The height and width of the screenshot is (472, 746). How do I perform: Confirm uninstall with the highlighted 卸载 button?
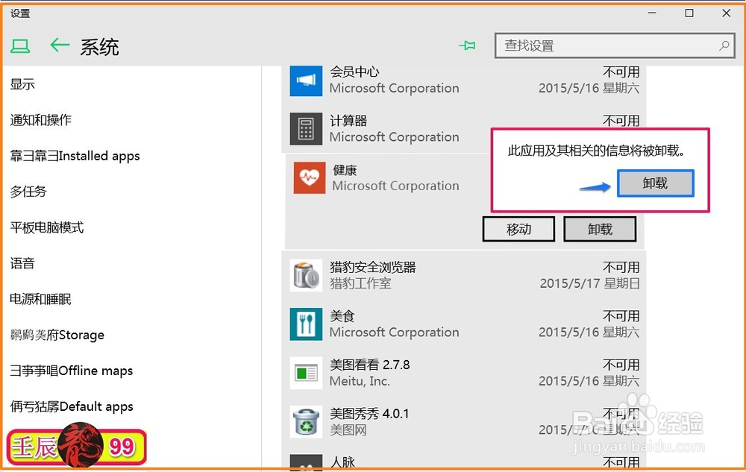(655, 183)
